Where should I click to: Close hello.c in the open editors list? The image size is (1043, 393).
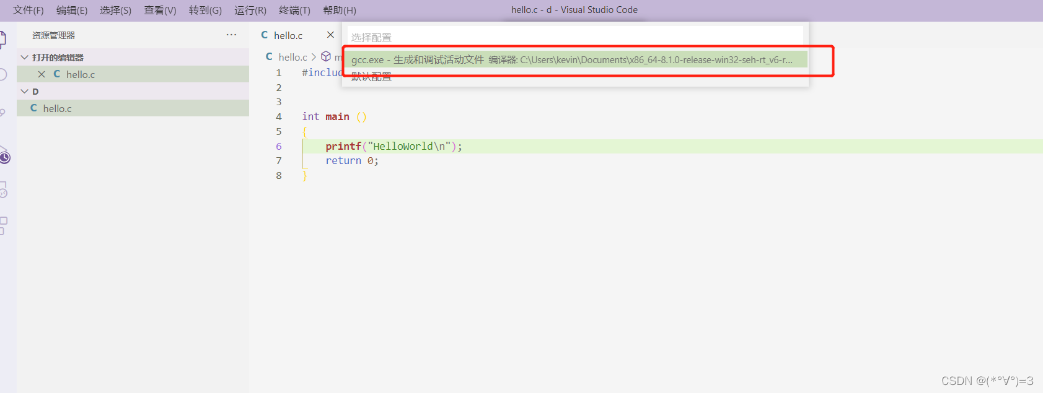(x=42, y=74)
